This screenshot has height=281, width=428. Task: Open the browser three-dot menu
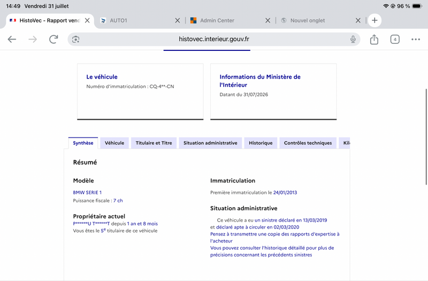click(416, 39)
